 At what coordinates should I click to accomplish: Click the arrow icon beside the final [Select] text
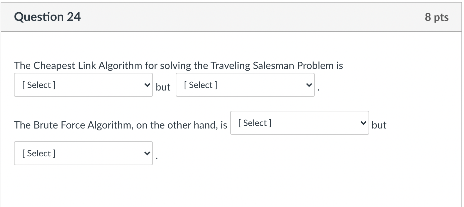click(147, 153)
